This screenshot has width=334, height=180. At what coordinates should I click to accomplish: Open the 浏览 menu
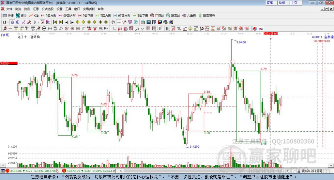[18, 9]
